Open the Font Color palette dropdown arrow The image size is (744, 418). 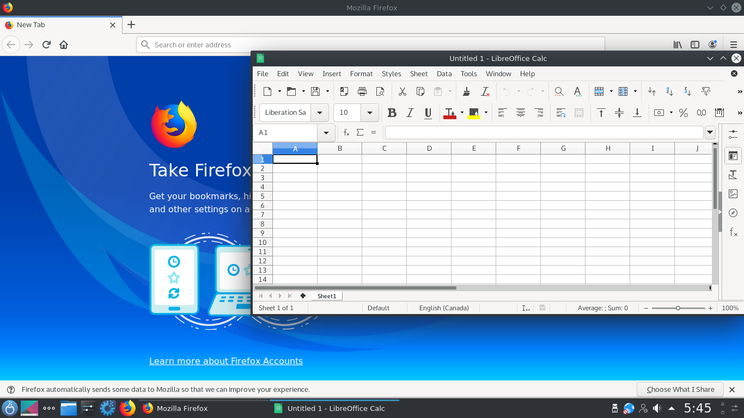462,113
